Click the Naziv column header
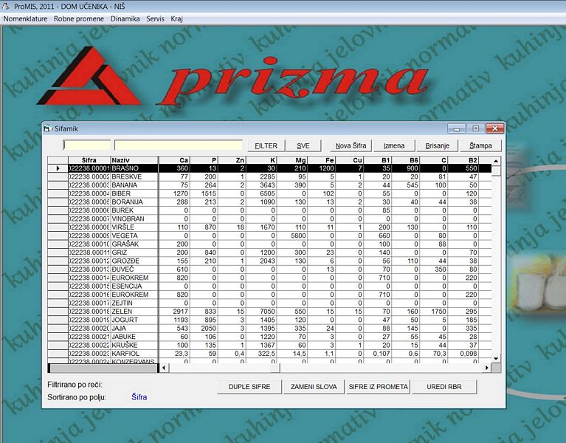Viewport: 566px width, 443px height. [x=134, y=160]
